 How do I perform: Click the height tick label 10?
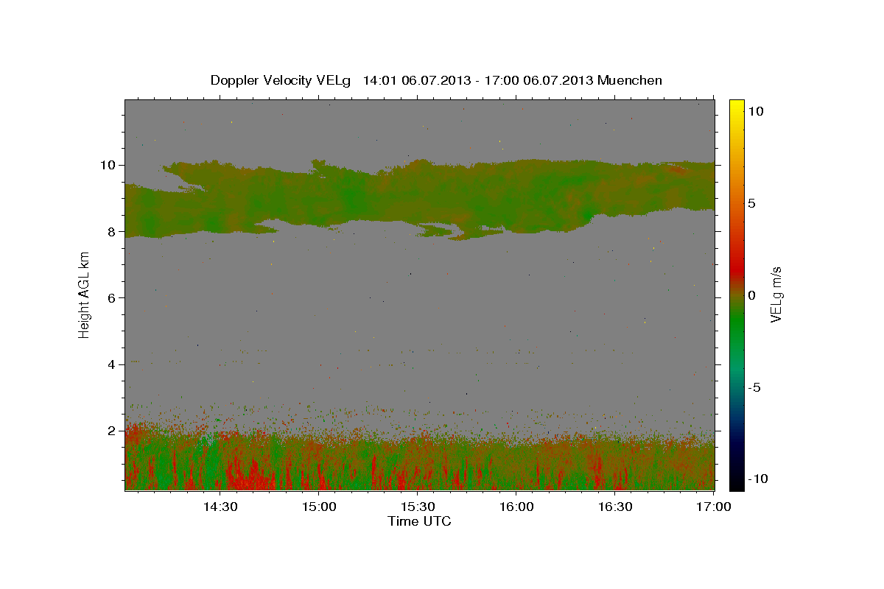pos(110,165)
